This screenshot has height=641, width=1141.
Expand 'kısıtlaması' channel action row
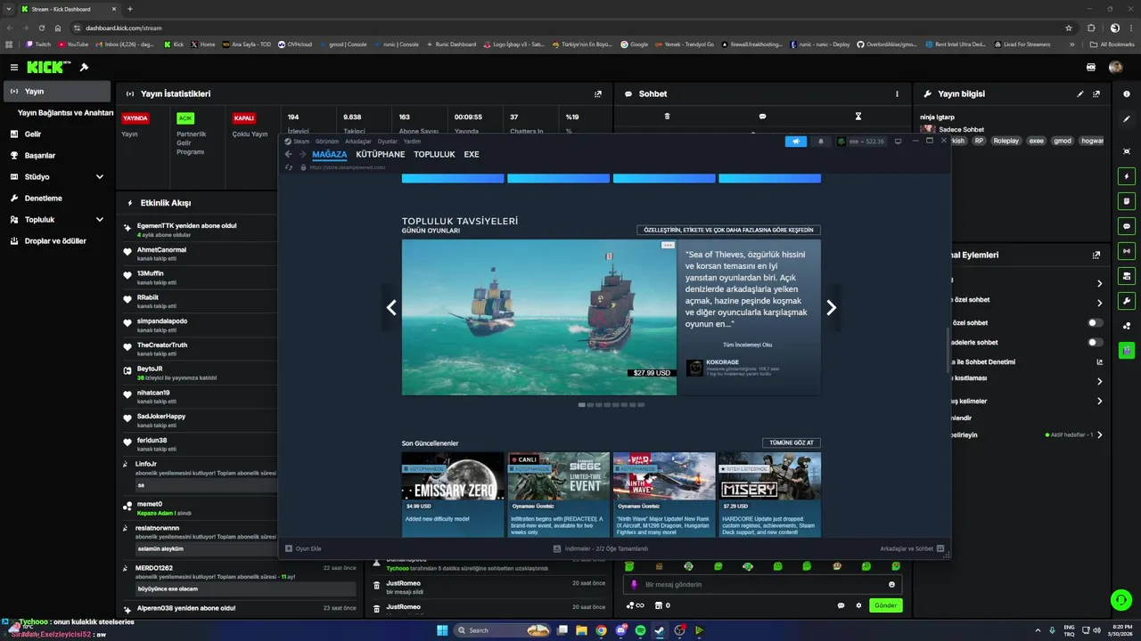[x=1099, y=381]
